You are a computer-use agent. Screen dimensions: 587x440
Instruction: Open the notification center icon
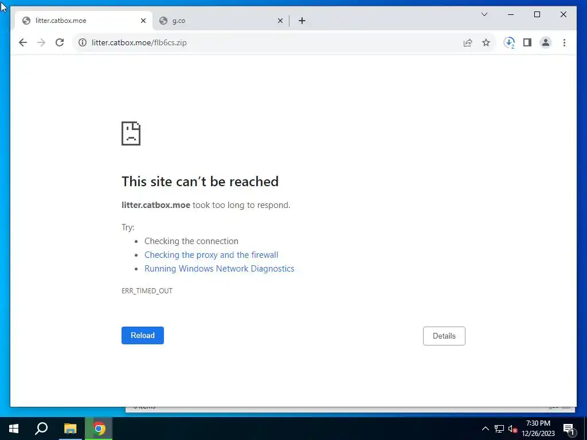pyautogui.click(x=569, y=429)
